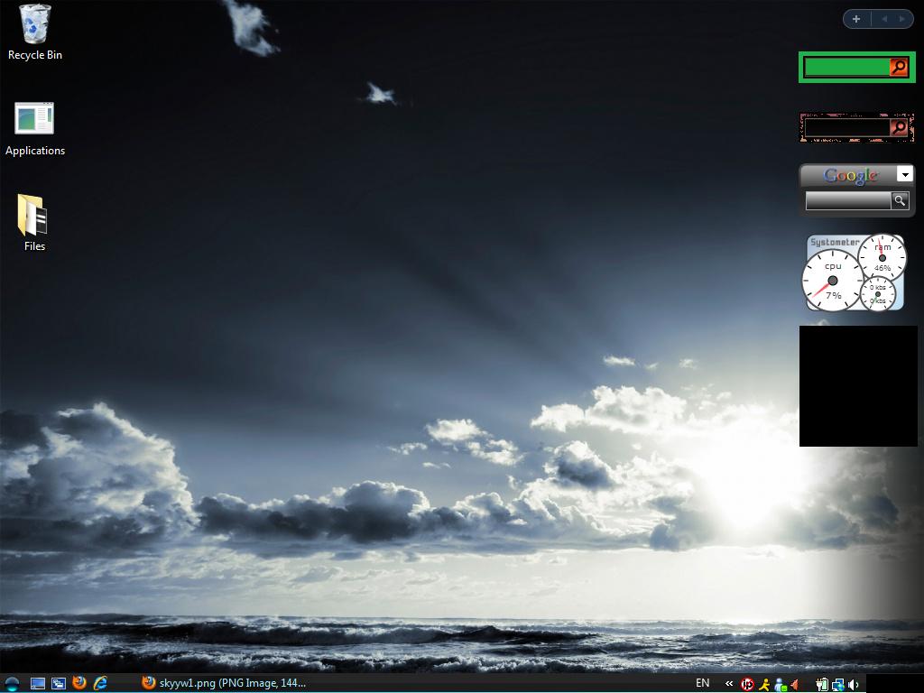The width and height of the screenshot is (924, 693).
Task: Click the Google logo in gadget
Action: pyautogui.click(x=850, y=175)
